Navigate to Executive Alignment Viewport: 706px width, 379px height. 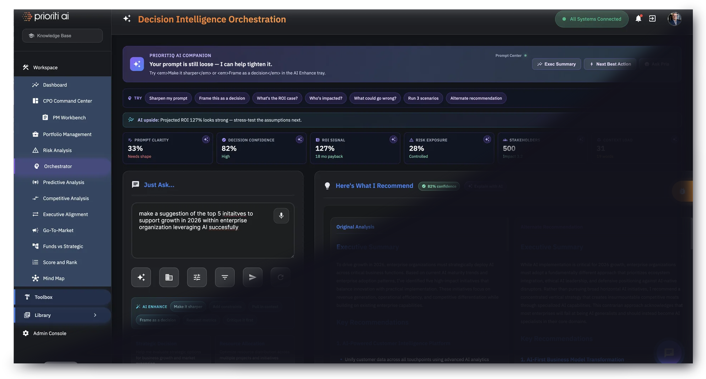63,214
